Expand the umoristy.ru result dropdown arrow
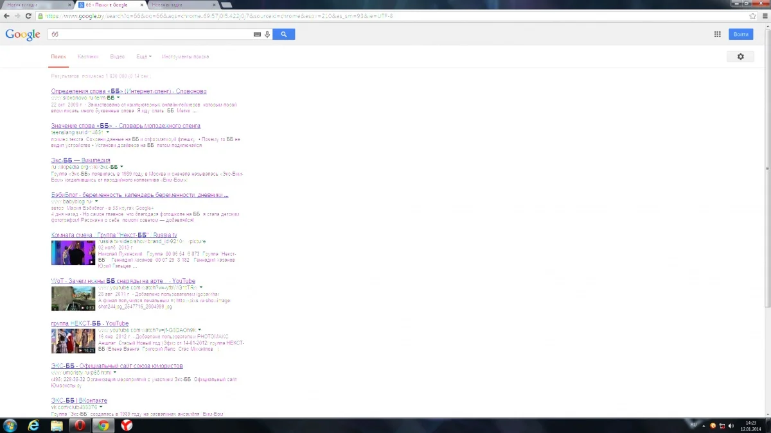This screenshot has width=771, height=433. pyautogui.click(x=115, y=372)
